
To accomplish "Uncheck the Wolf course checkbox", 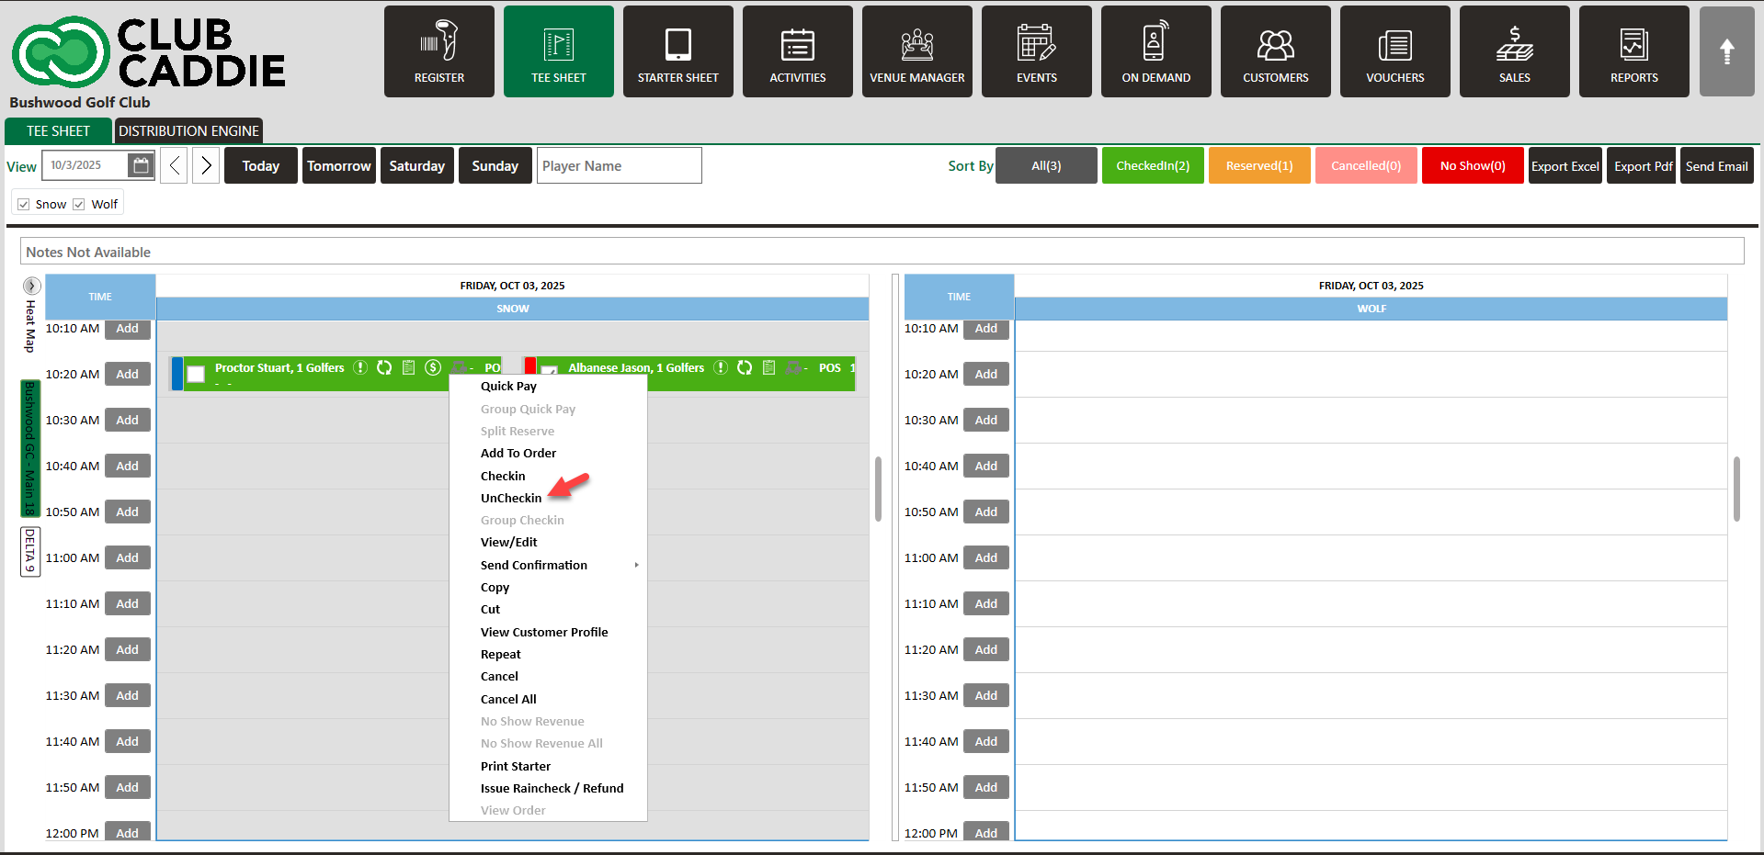I will [x=79, y=204].
